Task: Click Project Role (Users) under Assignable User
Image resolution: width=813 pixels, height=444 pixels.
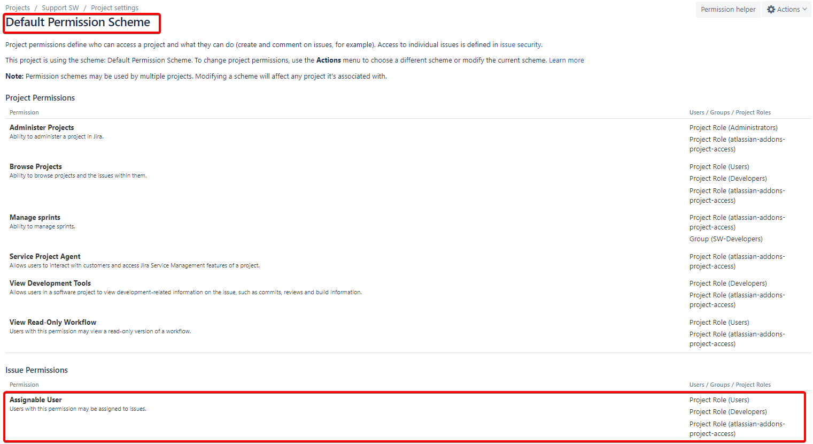Action: [x=719, y=400]
